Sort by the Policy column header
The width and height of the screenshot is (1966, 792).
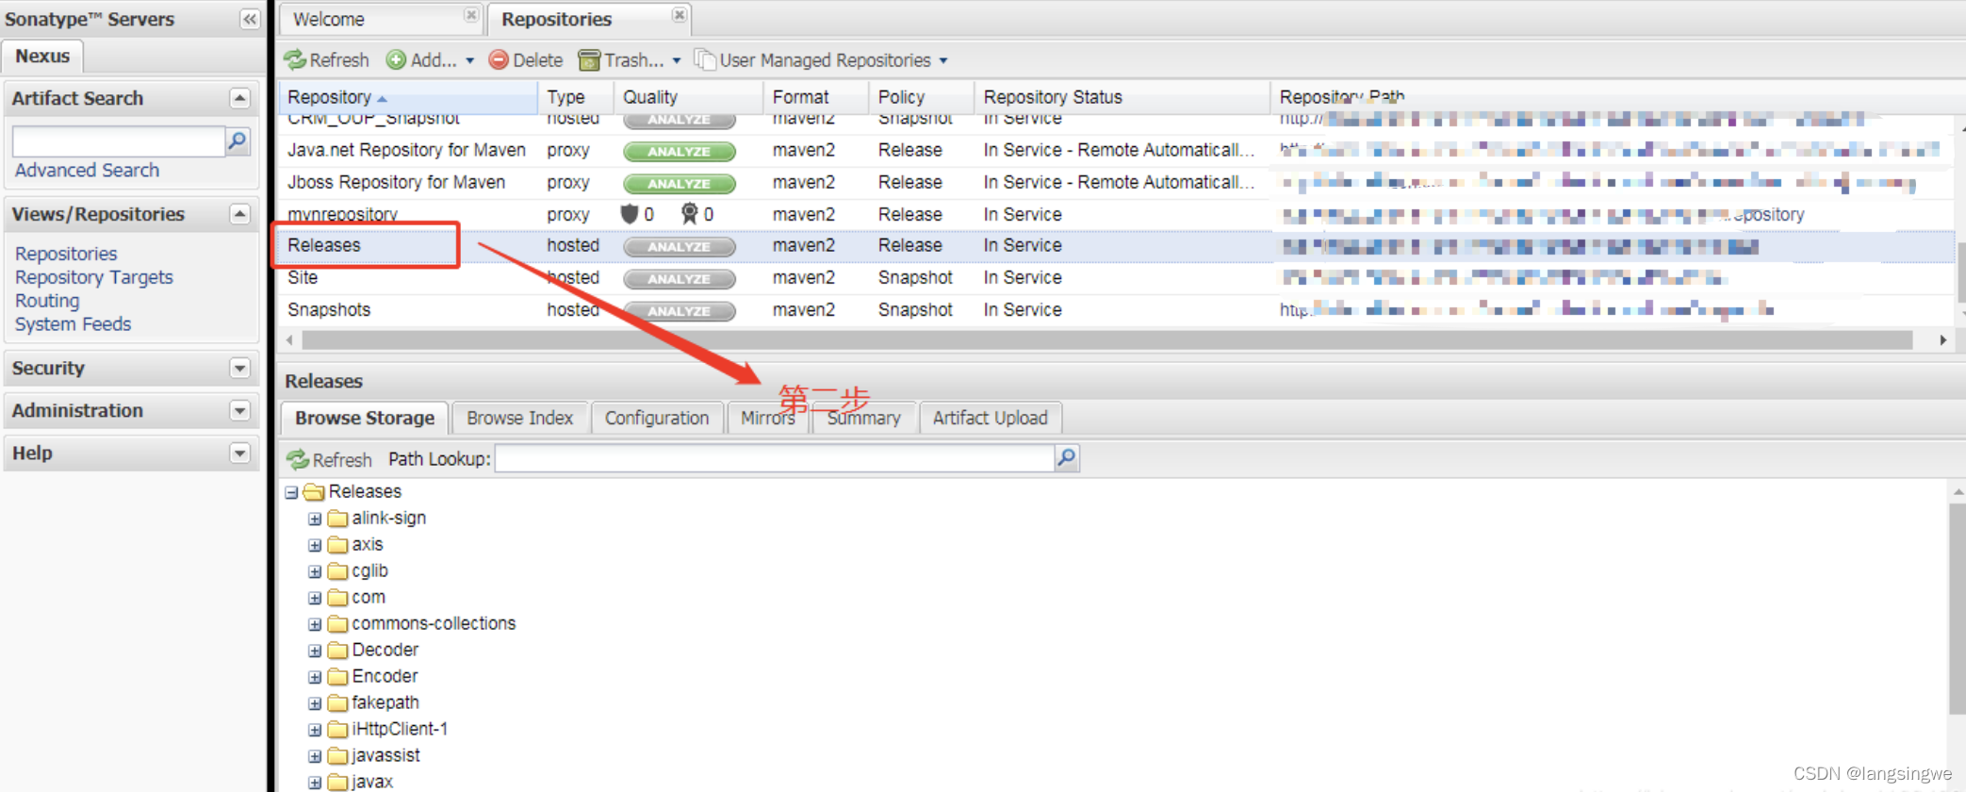pyautogui.click(x=921, y=97)
